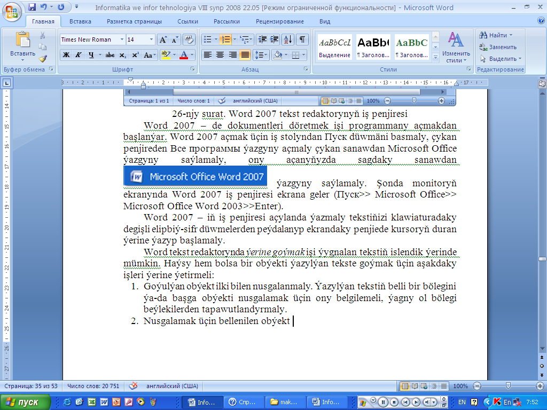Apply red font color button
The width and height of the screenshot is (547, 410).
[x=184, y=55]
